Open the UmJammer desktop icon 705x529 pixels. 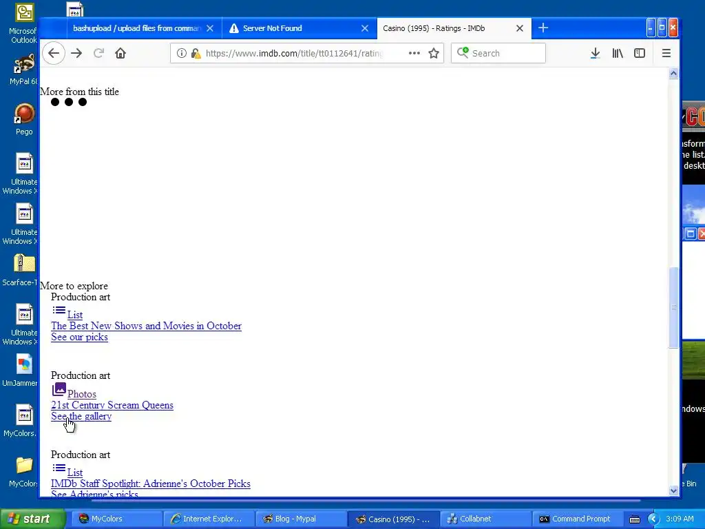pos(20,371)
